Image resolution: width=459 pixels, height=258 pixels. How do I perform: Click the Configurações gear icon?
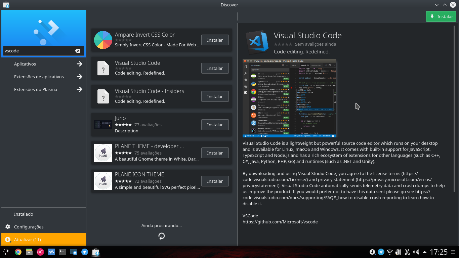click(7, 227)
